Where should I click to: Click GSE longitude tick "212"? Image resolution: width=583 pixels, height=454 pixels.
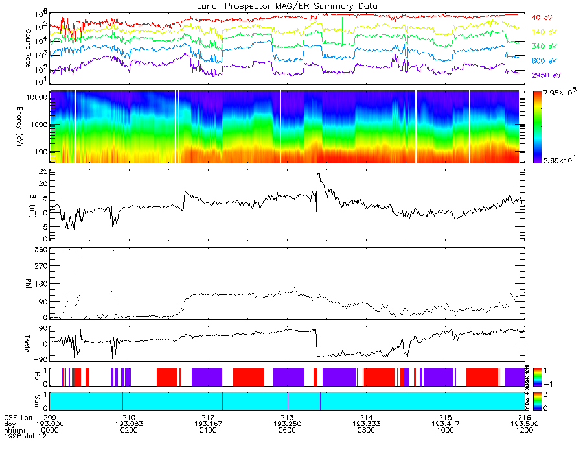tap(208, 418)
